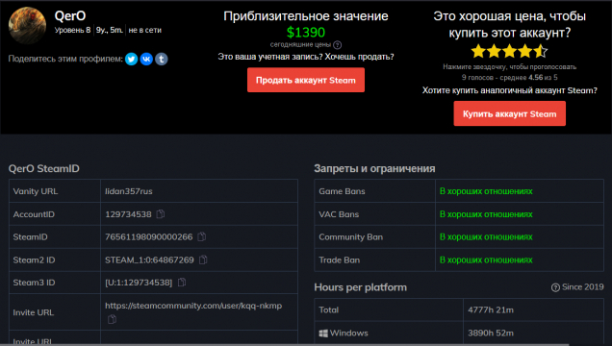Rate the account with the first star
Screen dimensions: 612x346
pos(478,51)
